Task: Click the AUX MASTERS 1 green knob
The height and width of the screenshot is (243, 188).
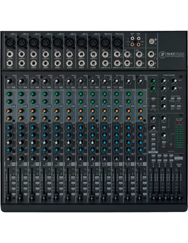Action: [154, 81]
